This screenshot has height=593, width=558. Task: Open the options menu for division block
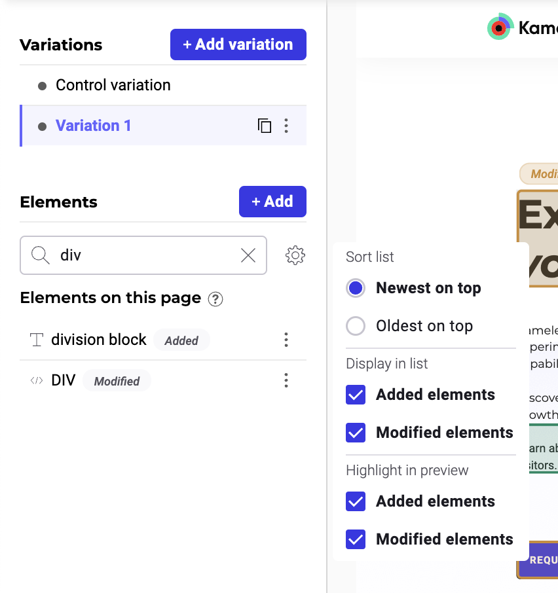pos(286,340)
